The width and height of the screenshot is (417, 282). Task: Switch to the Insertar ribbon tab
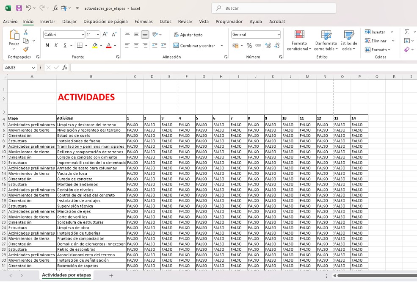pyautogui.click(x=47, y=22)
